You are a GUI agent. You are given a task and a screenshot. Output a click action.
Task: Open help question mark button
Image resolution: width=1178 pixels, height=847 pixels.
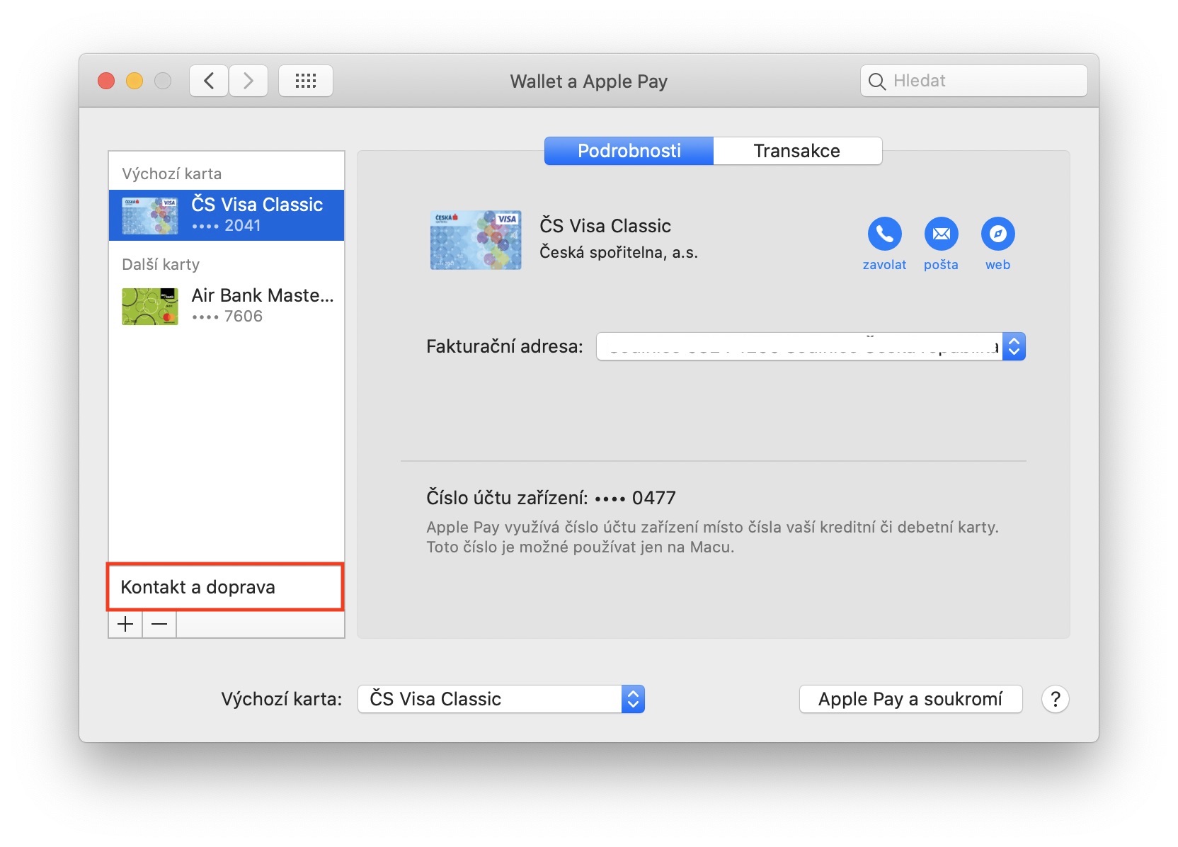1055,699
